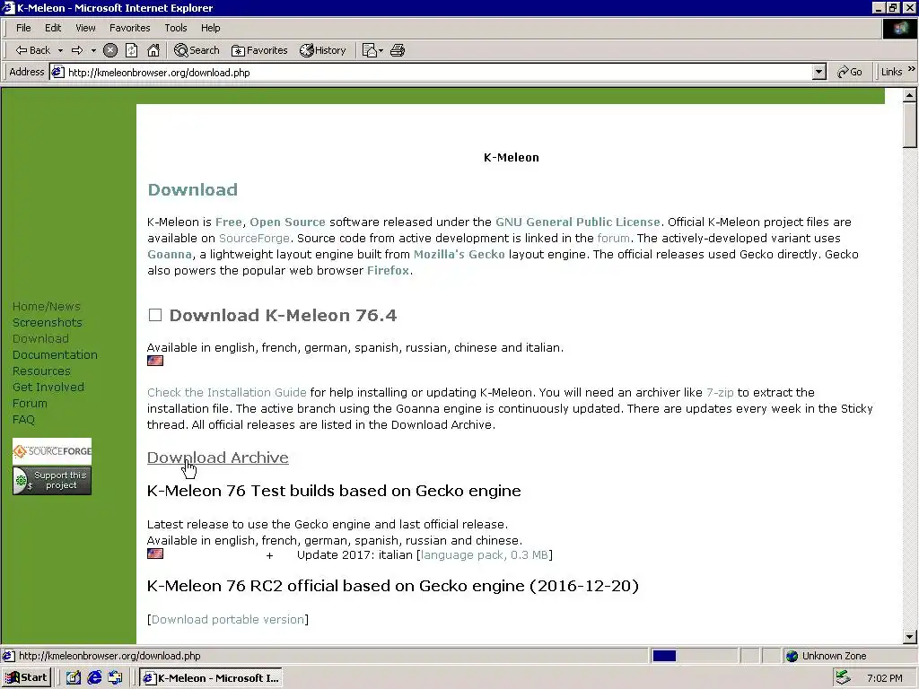Open the Home/News sidebar link

pos(47,307)
